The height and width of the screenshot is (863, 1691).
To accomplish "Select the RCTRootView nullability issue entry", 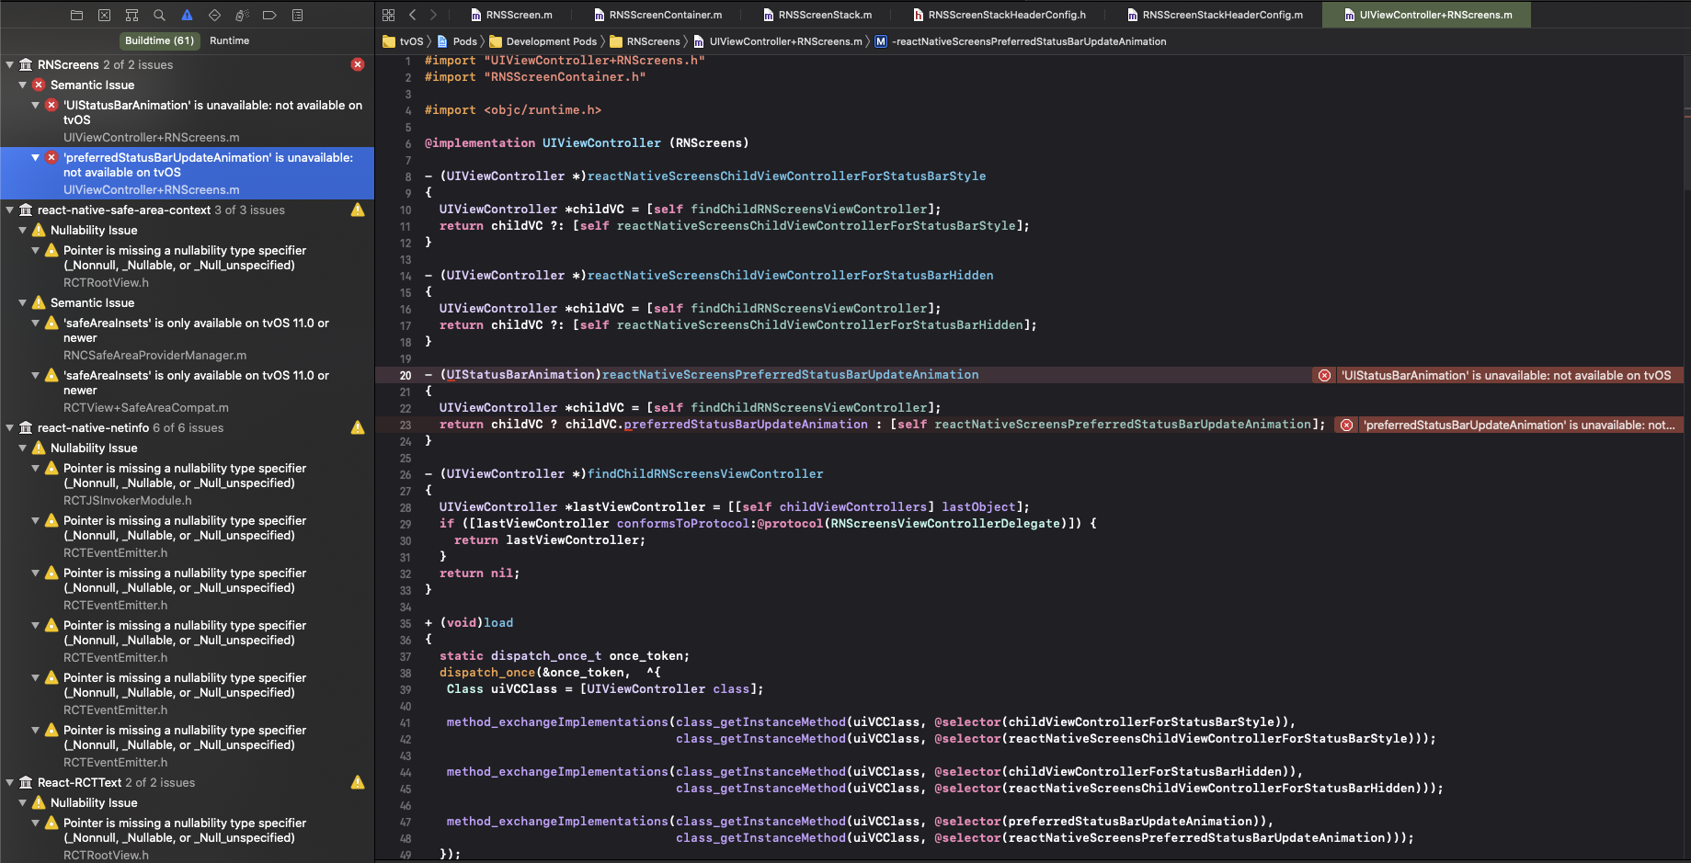I will coord(184,265).
